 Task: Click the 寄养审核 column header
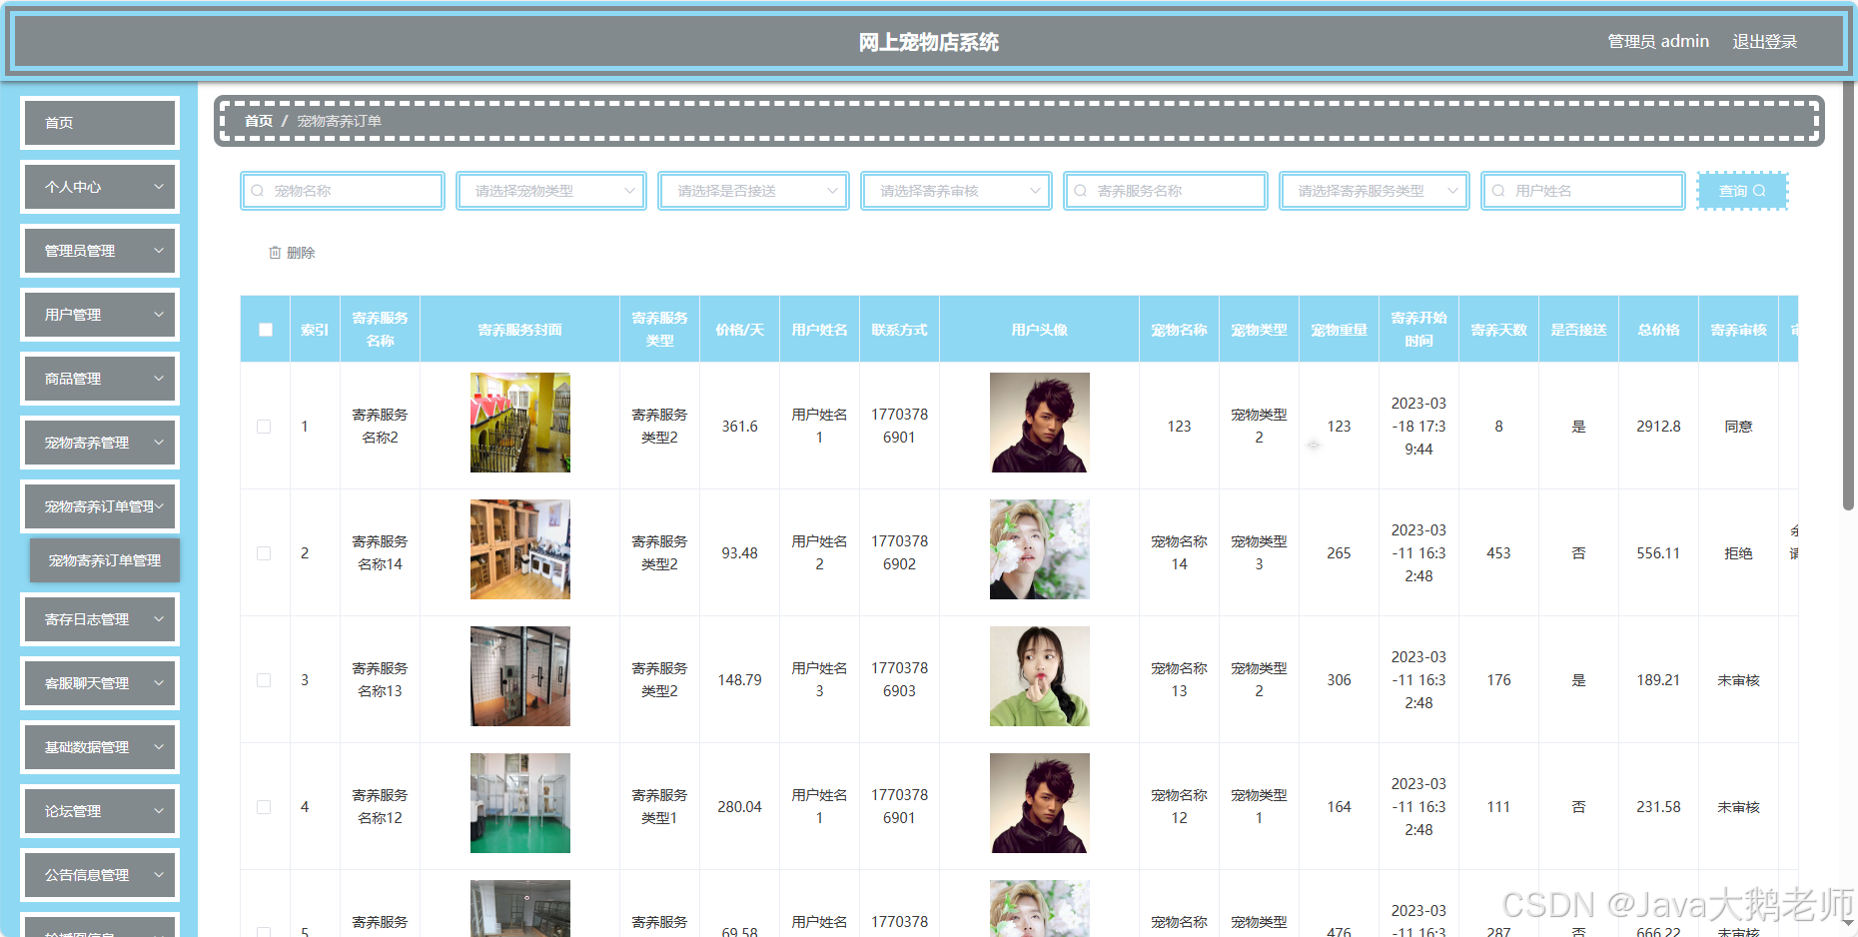pos(1738,330)
